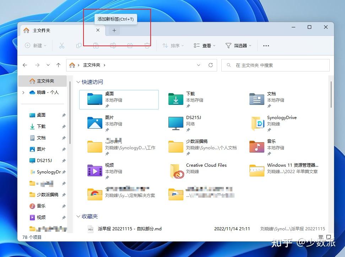This screenshot has width=345, height=257.
Task: Click the 在主文件夹中搜索 search field
Action: point(275,65)
